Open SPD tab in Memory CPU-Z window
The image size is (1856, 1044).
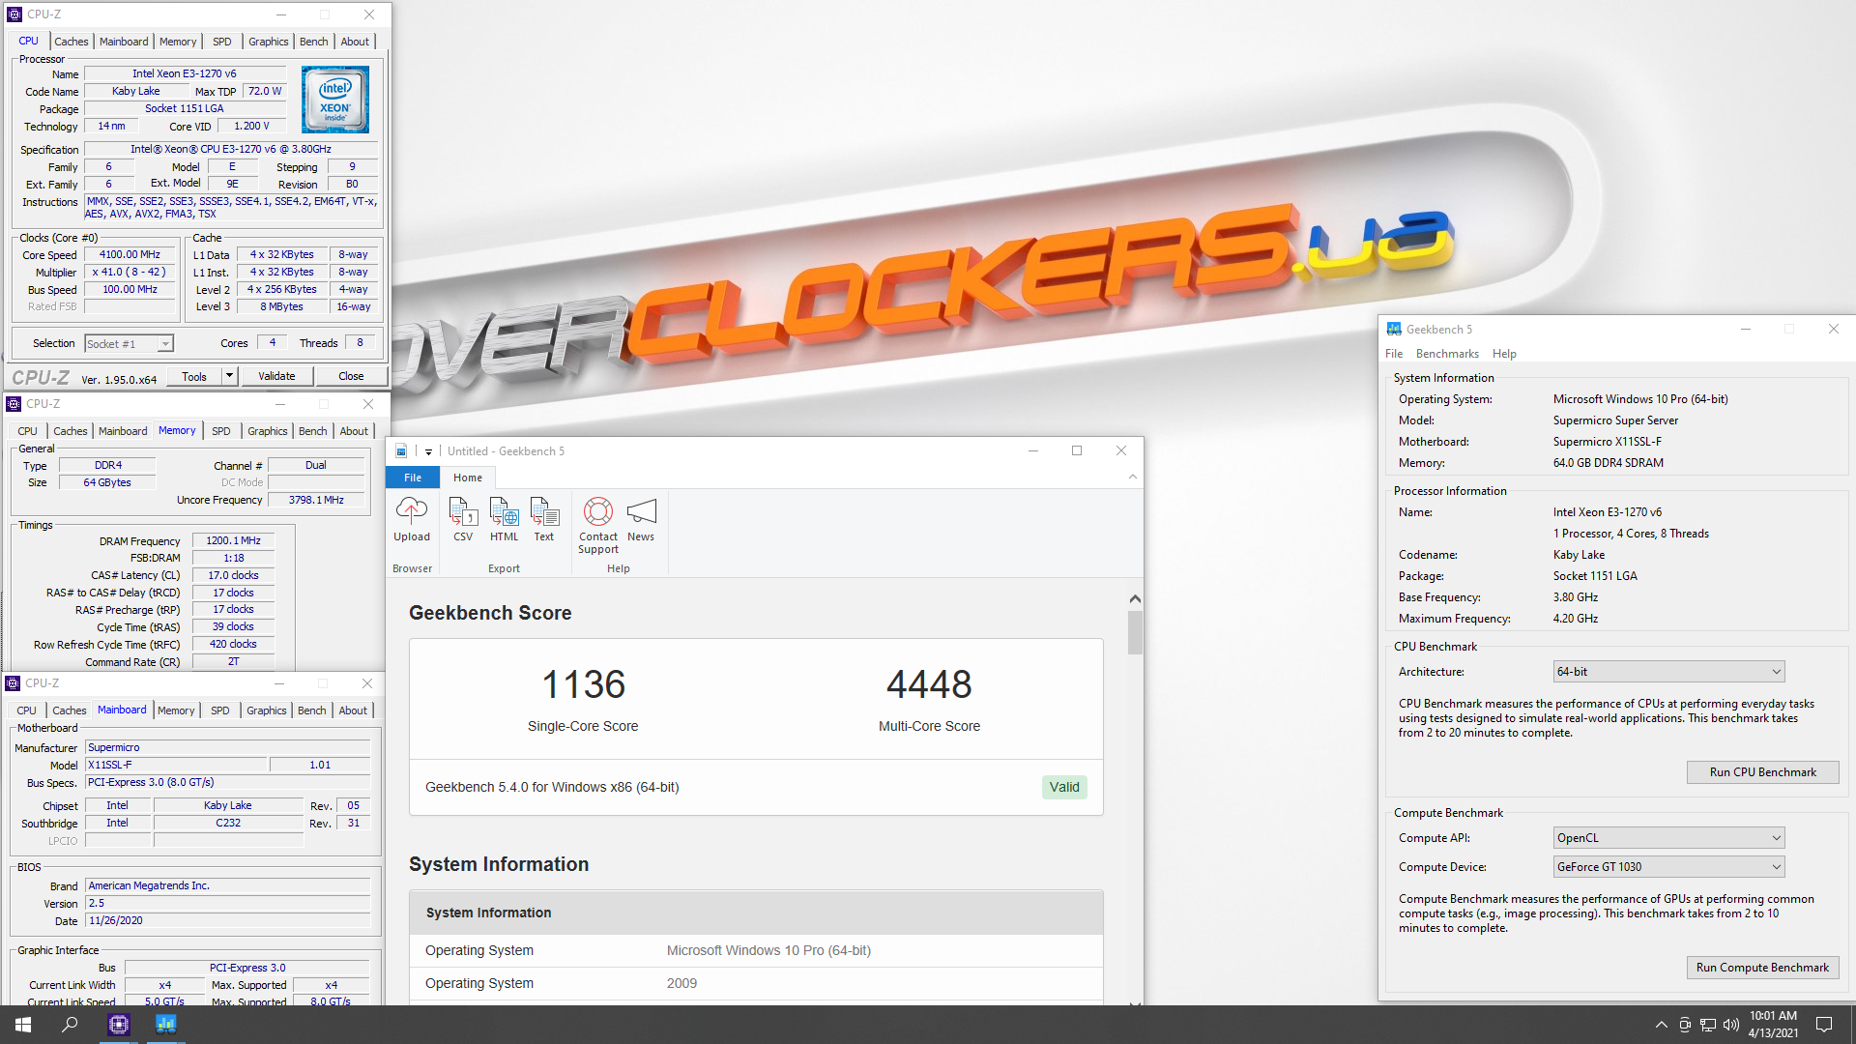(221, 431)
